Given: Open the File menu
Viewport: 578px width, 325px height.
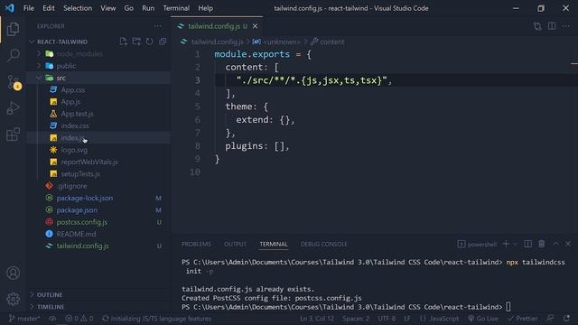Looking at the screenshot, I should [x=28, y=8].
